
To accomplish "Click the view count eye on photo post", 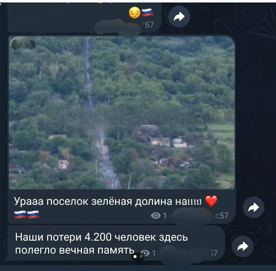I will point(155,215).
